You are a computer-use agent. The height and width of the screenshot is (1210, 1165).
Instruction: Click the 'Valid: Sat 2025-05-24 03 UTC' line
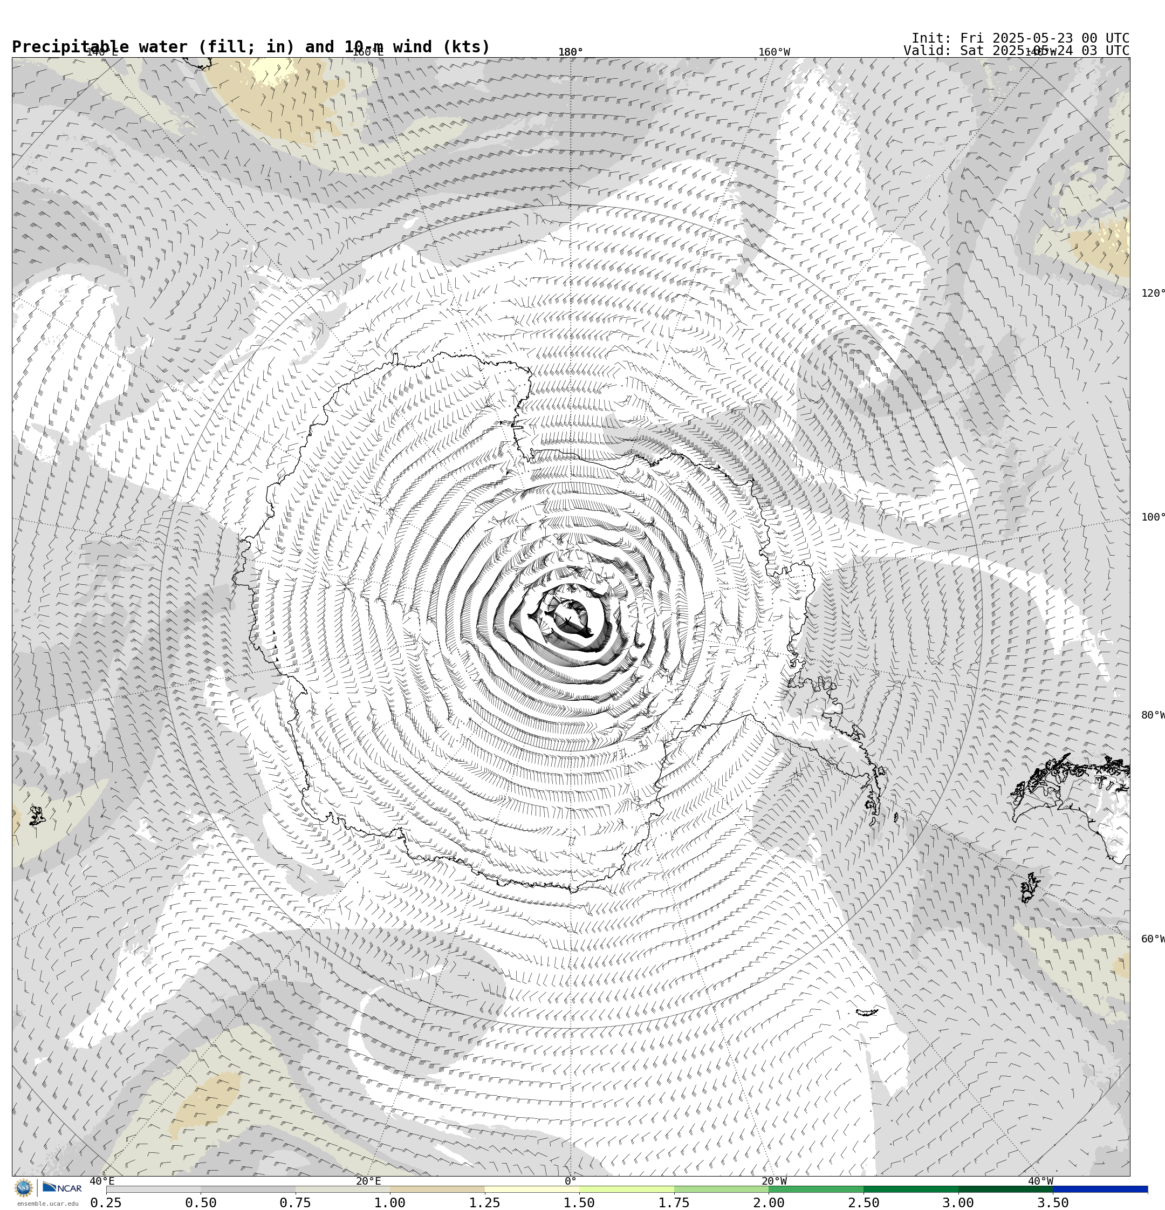pos(1016,51)
